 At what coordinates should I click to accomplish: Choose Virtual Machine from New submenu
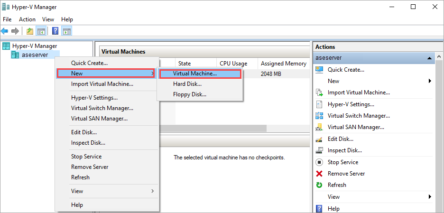pyautogui.click(x=200, y=74)
